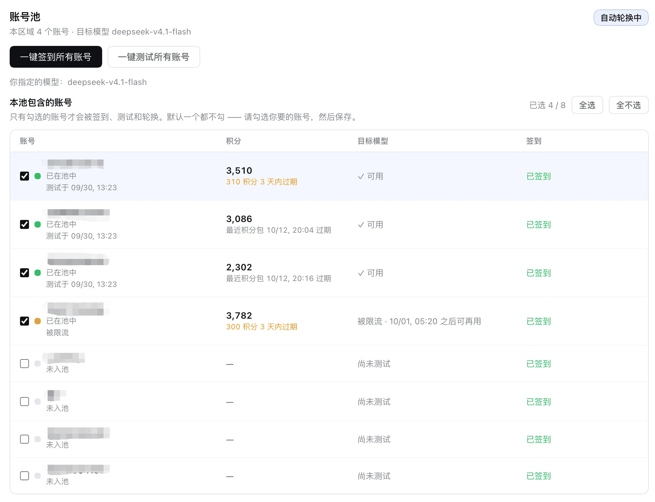Select all accounts with 全选
The height and width of the screenshot is (502, 655).
coord(587,105)
